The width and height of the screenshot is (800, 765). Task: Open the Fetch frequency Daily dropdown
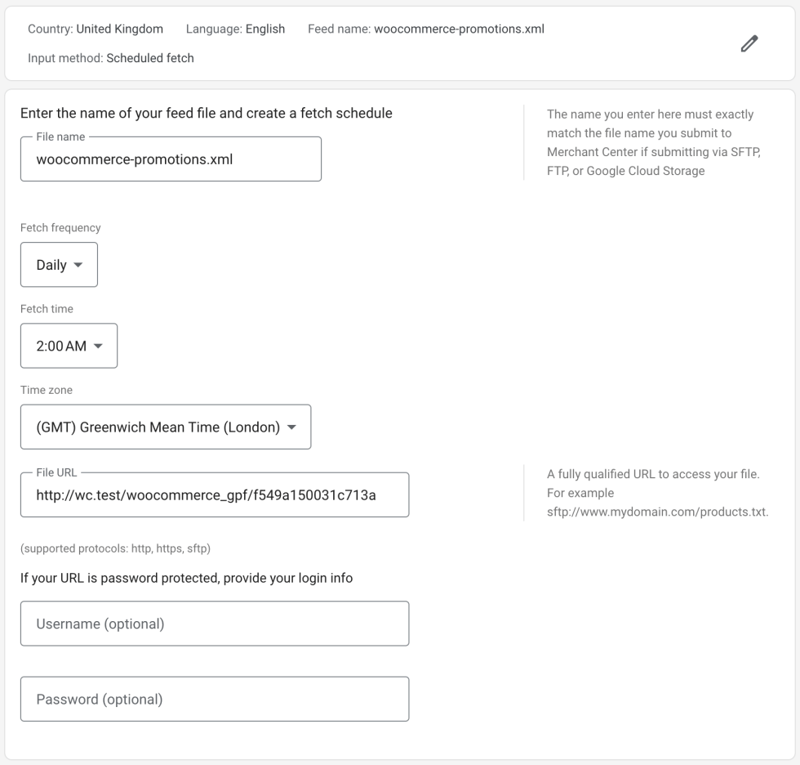click(59, 265)
